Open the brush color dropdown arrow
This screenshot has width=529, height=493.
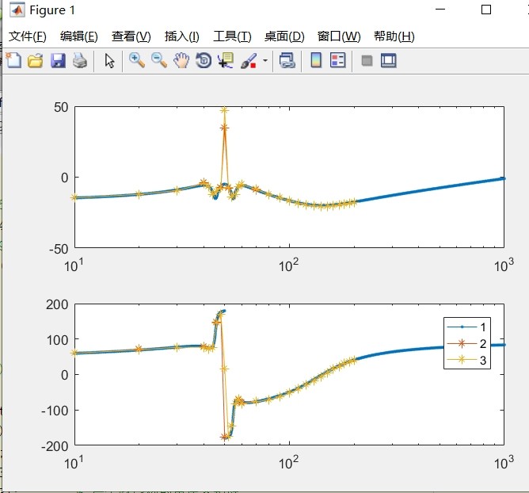pyautogui.click(x=265, y=61)
